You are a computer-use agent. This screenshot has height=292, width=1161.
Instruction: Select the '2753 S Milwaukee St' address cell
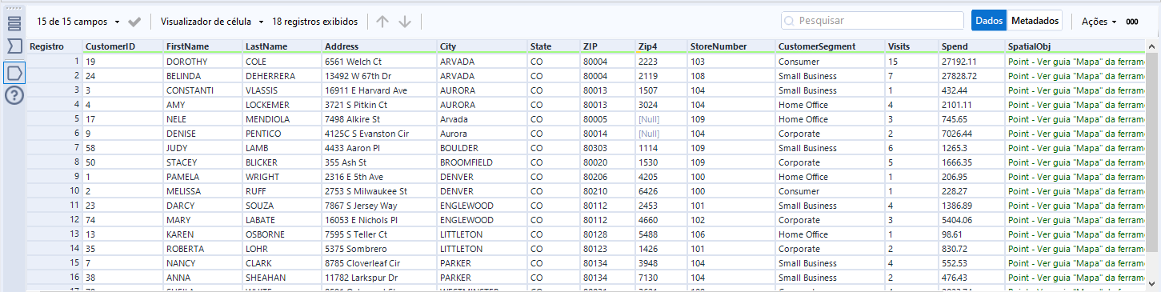tap(379, 191)
